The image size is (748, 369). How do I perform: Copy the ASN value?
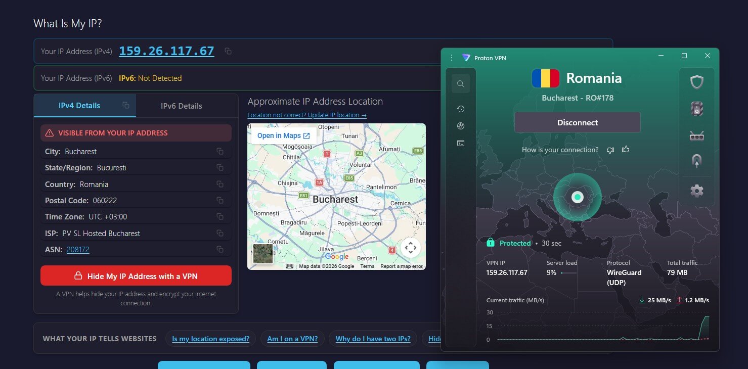pos(220,249)
